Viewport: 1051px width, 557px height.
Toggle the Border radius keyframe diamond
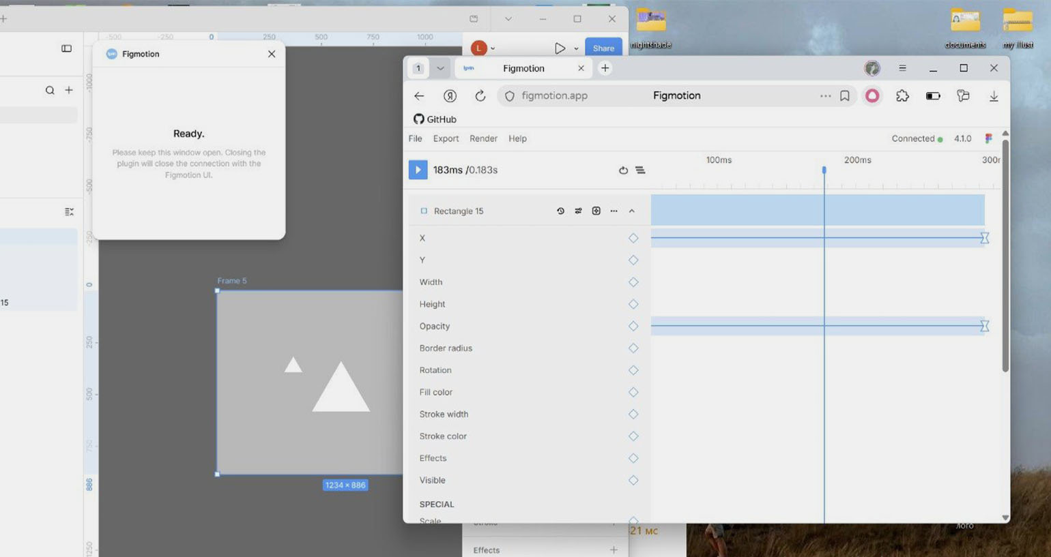tap(633, 348)
